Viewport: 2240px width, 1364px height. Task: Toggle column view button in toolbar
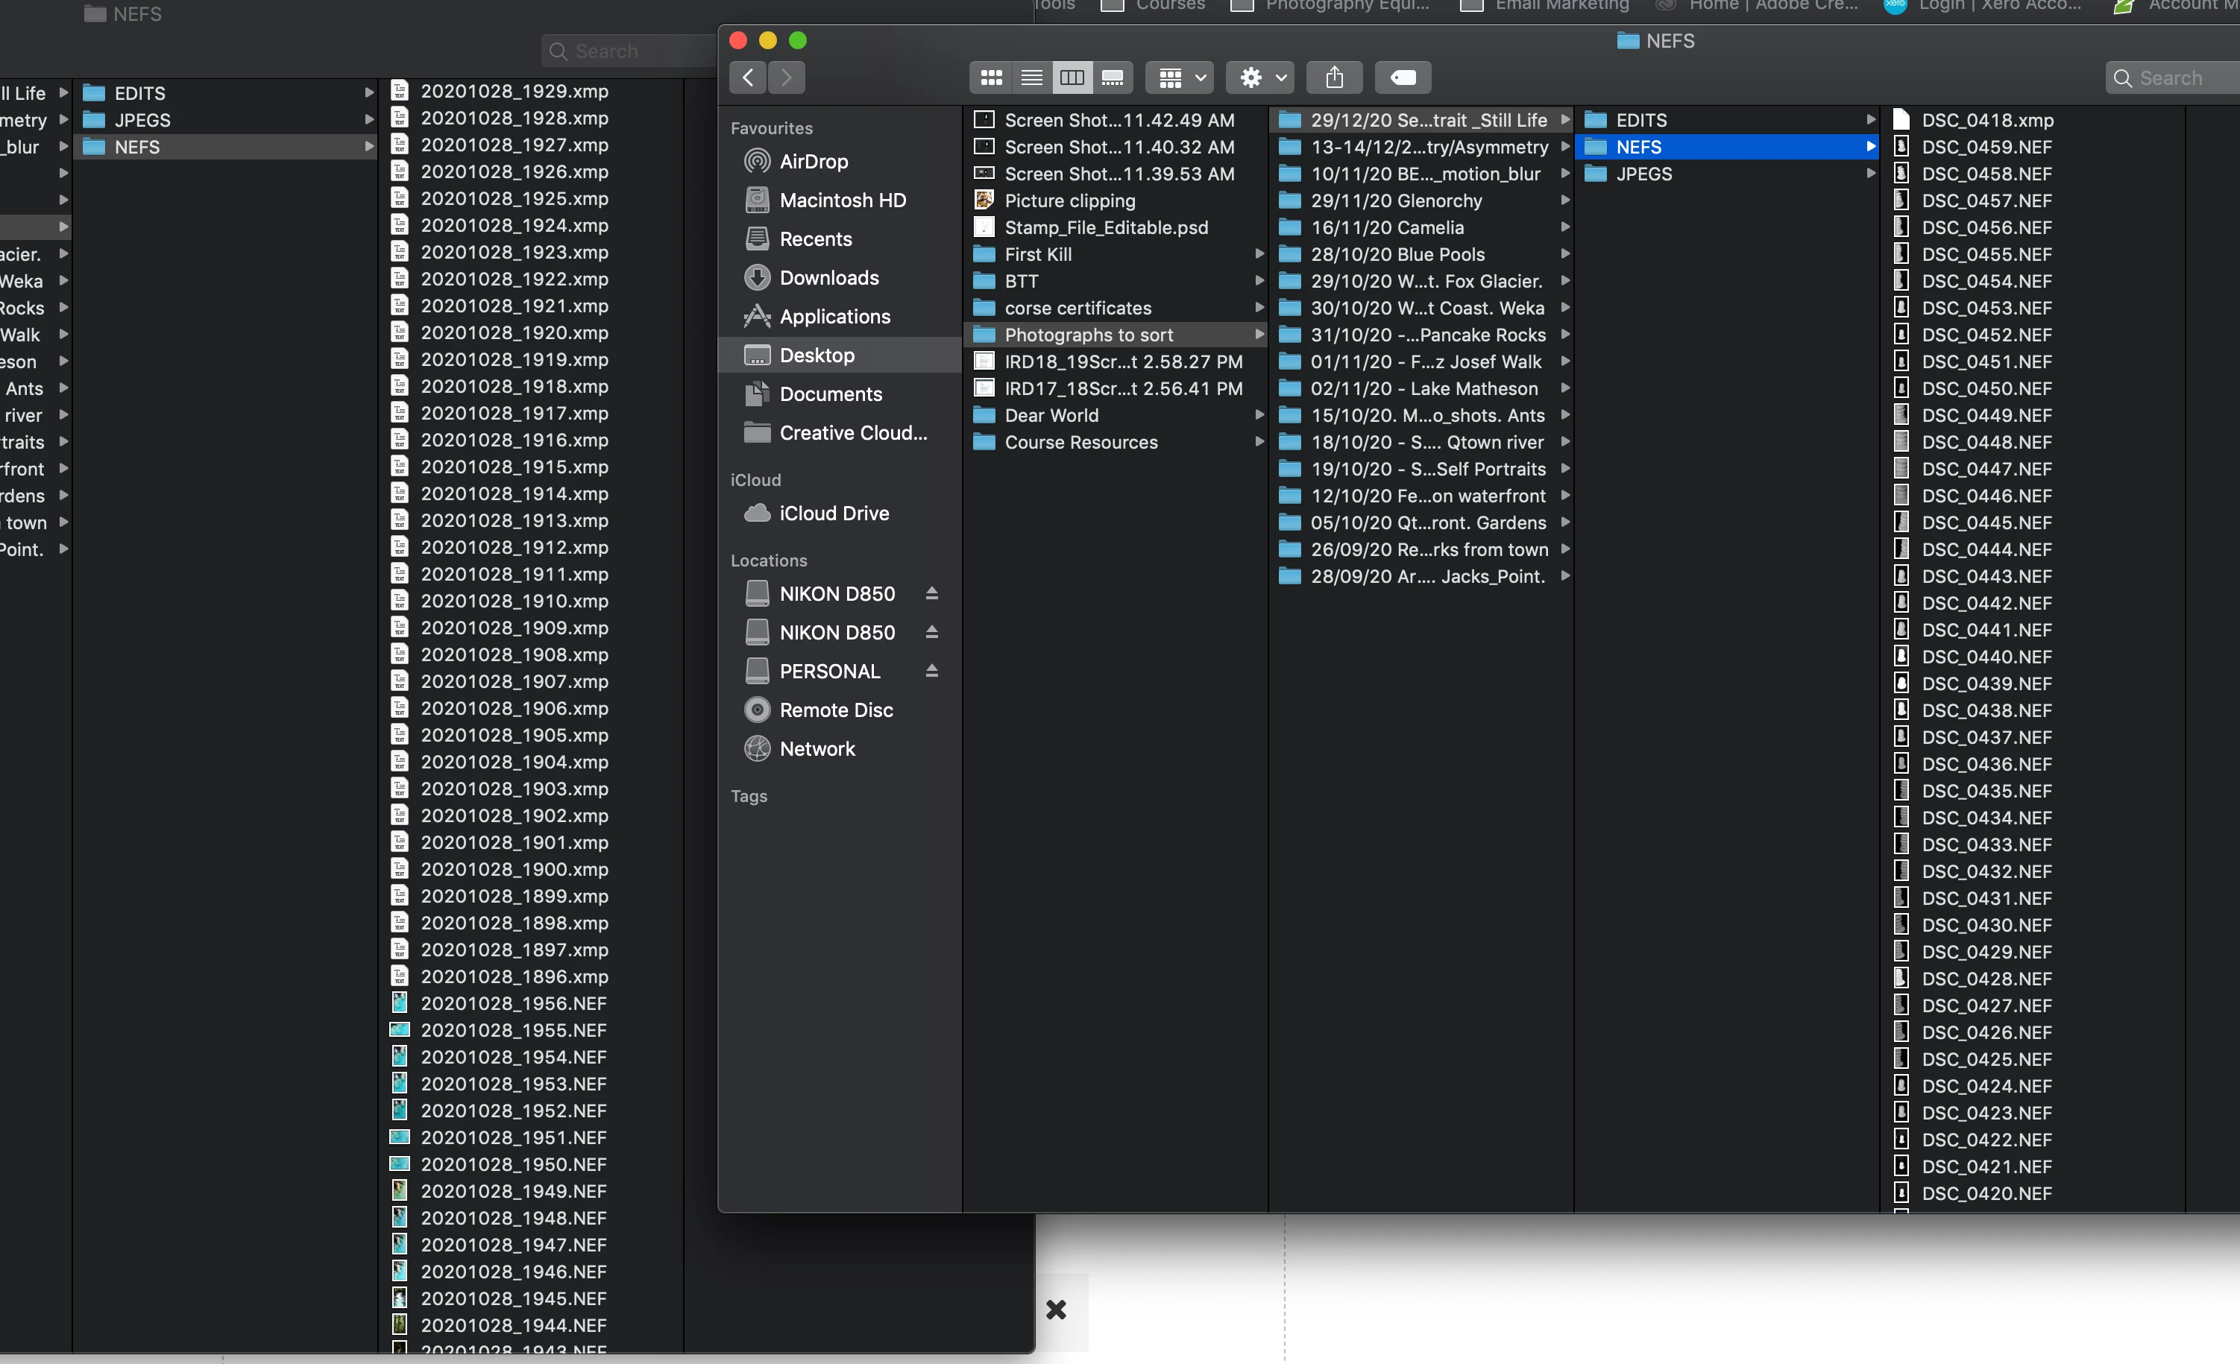1072,78
